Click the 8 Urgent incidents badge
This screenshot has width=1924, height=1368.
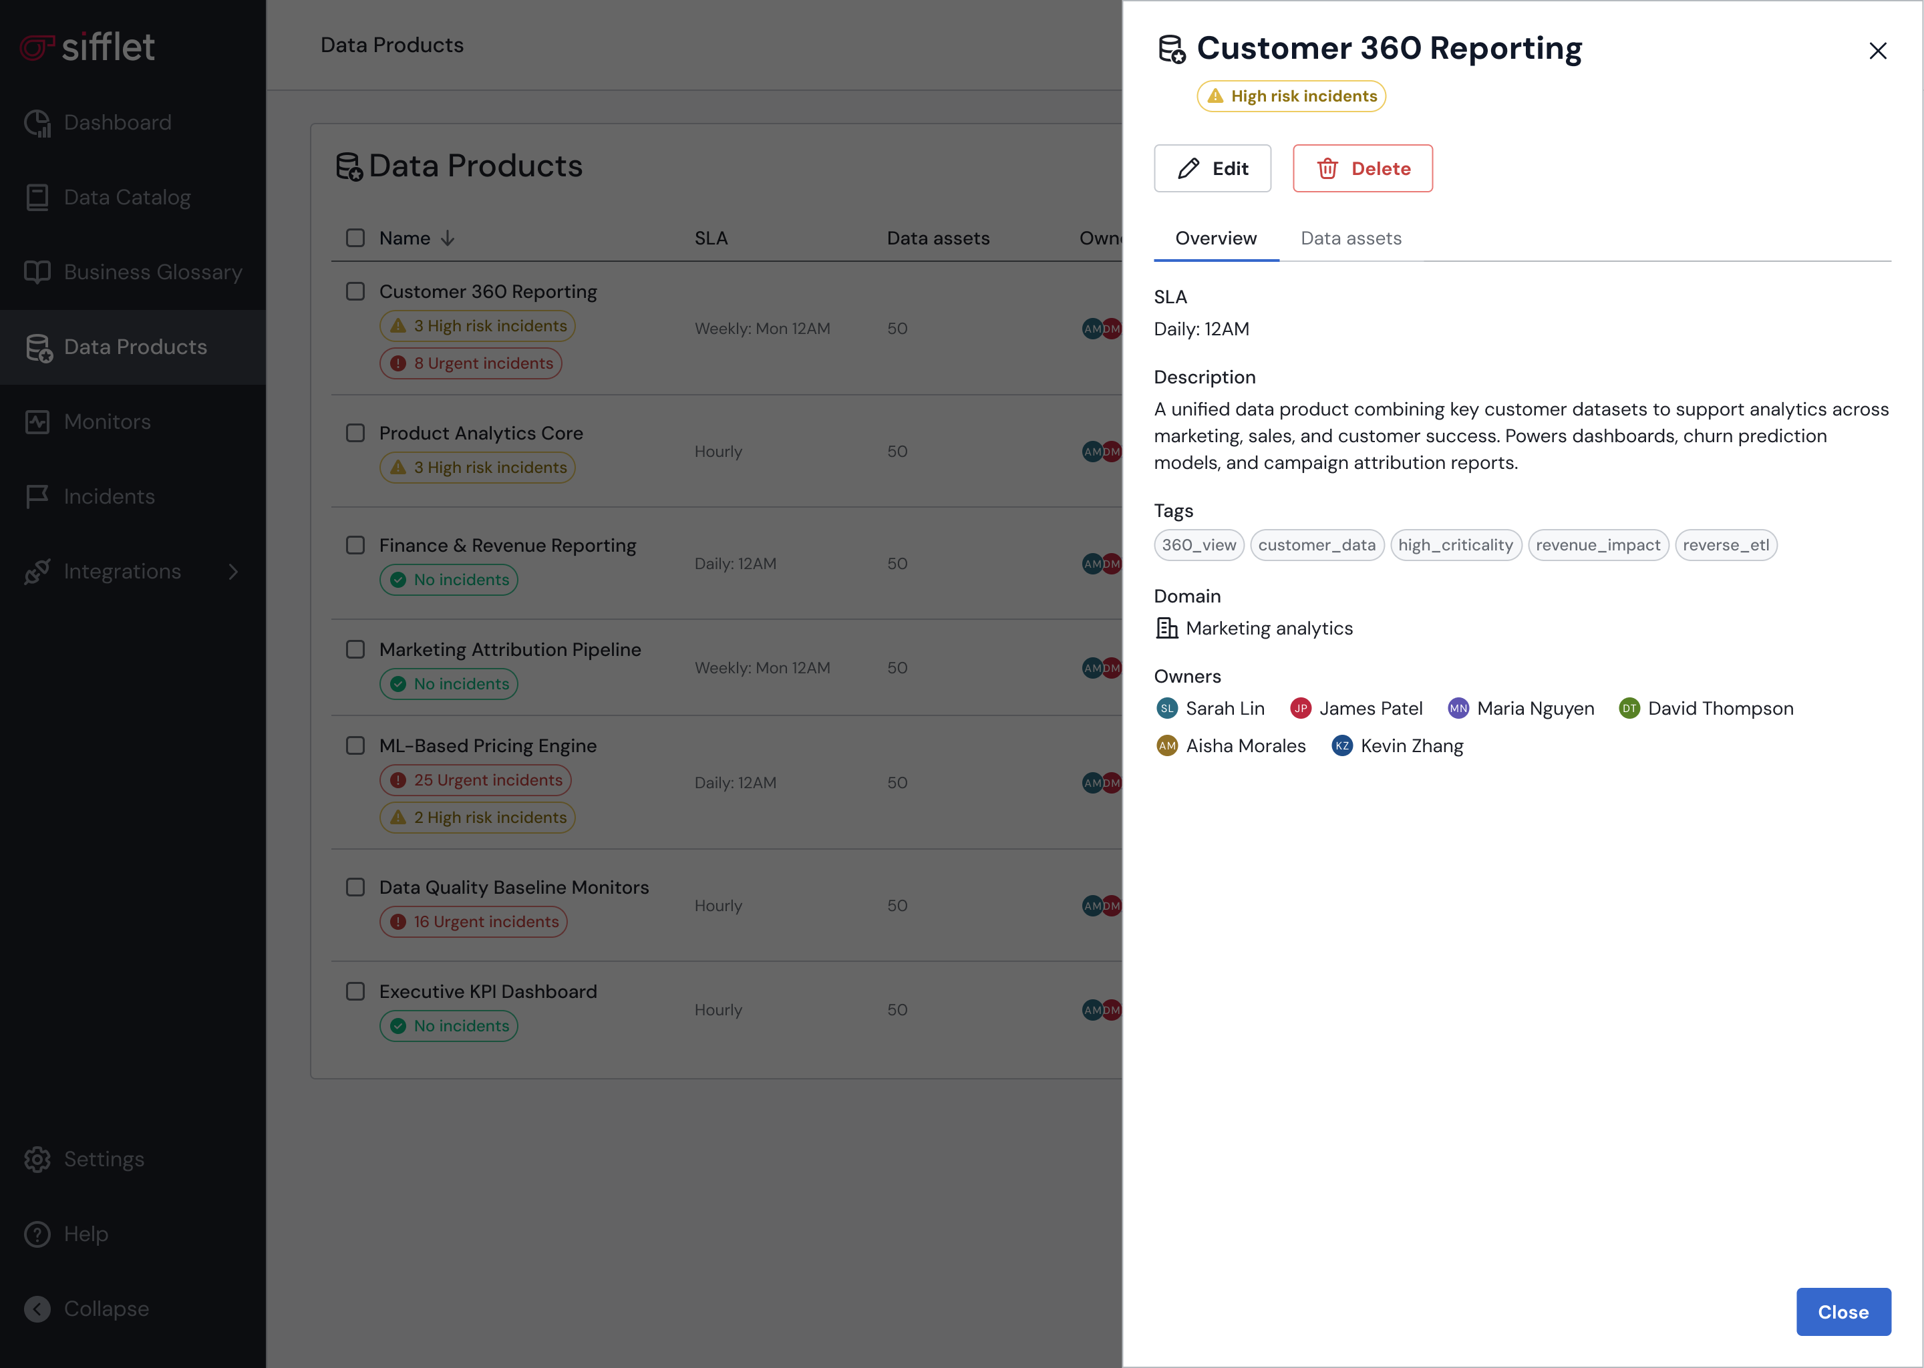(470, 364)
